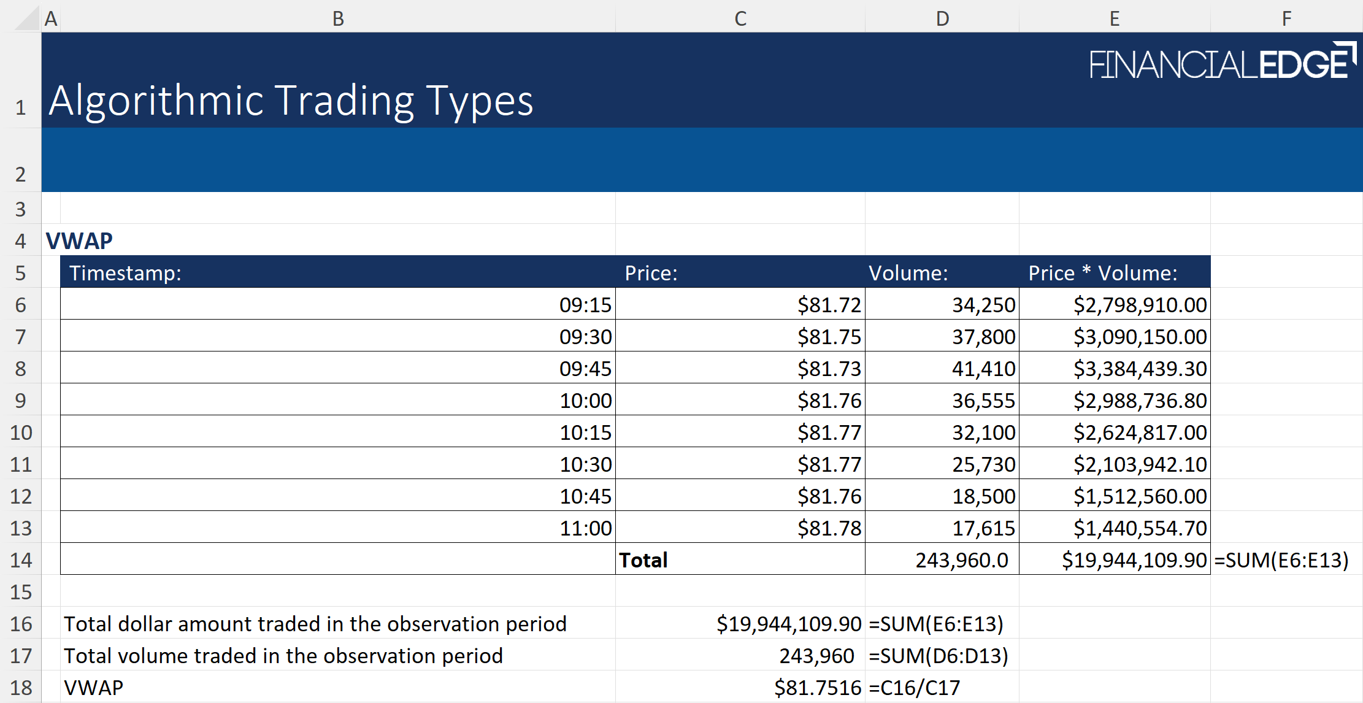The image size is (1363, 703).
Task: Select column header E
Action: [x=1114, y=18]
